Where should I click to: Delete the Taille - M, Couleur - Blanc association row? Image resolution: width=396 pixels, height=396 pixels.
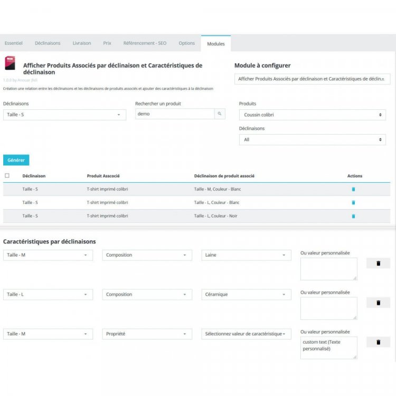coord(353,189)
